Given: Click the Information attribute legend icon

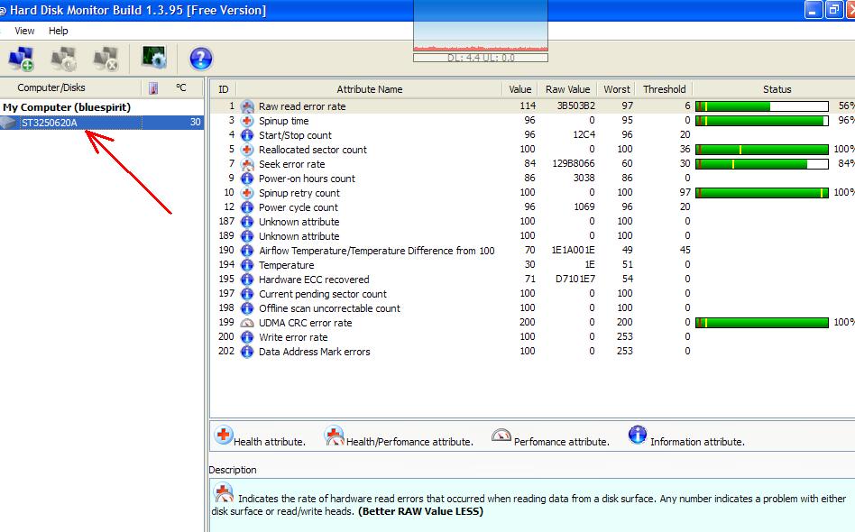Looking at the screenshot, I should click(x=638, y=436).
